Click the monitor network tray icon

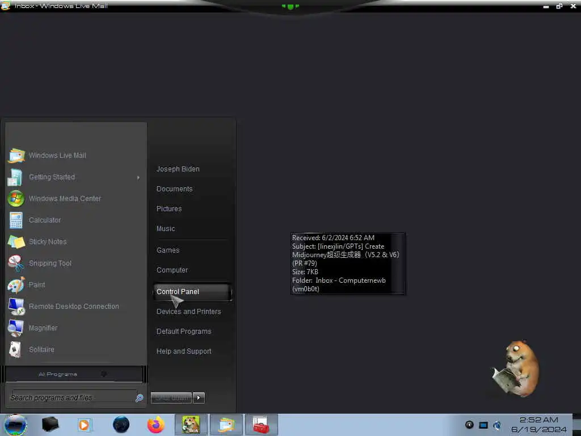point(483,425)
